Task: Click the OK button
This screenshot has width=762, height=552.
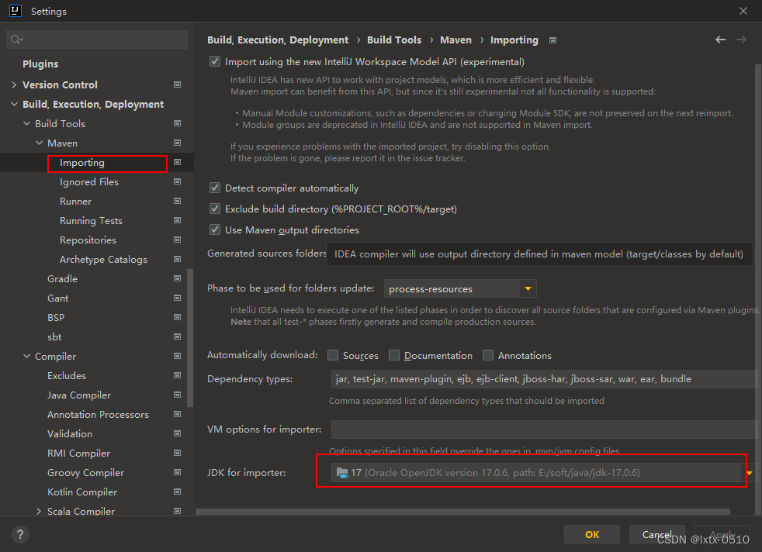Action: (592, 534)
